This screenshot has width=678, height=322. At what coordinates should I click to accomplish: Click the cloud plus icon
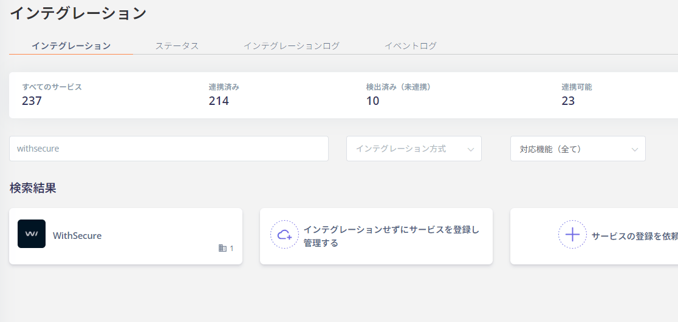tap(284, 235)
